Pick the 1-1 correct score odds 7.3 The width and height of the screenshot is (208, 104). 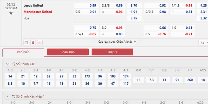[x=151, y=80]
